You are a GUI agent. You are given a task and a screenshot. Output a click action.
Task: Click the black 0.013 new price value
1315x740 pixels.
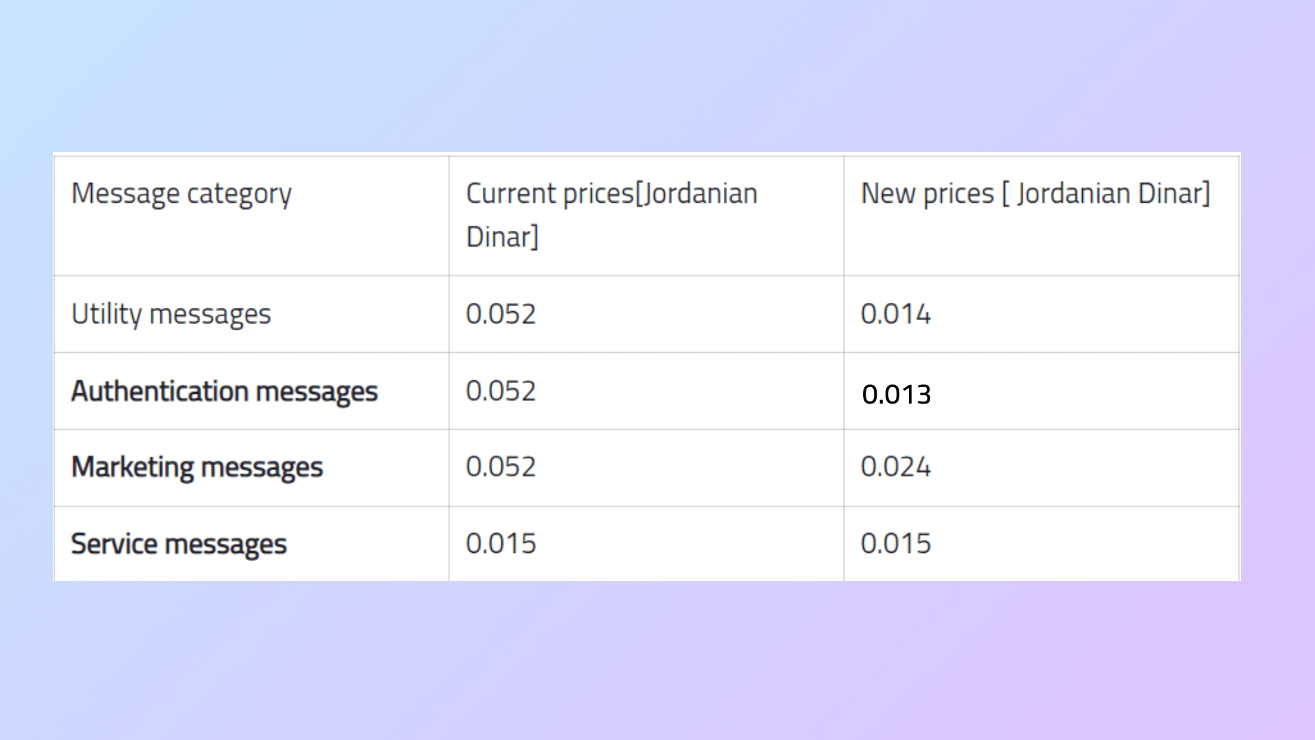[896, 394]
